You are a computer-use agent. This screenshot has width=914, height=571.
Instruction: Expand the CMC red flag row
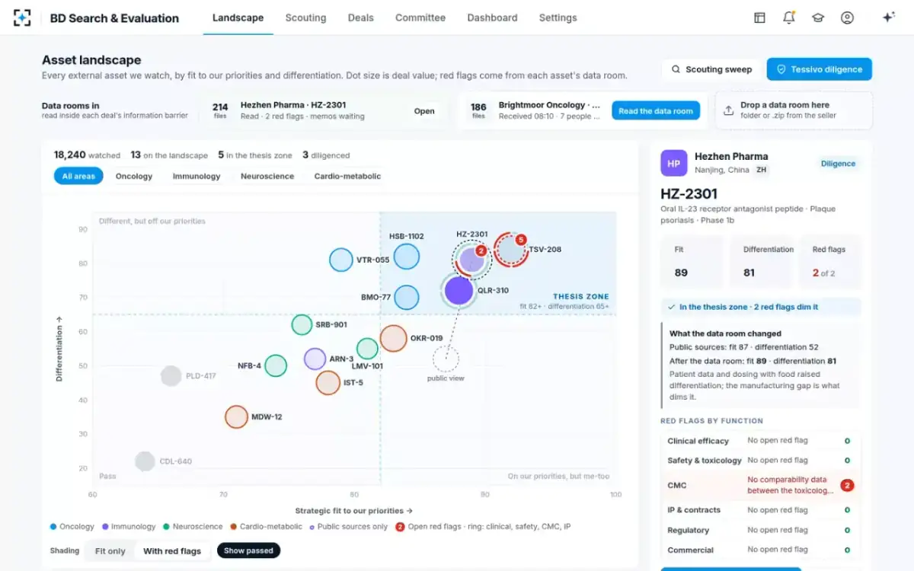759,485
